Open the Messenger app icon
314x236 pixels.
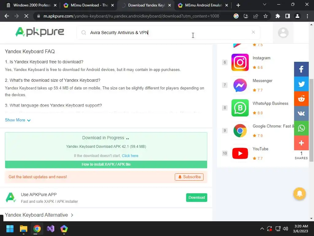[x=240, y=85]
